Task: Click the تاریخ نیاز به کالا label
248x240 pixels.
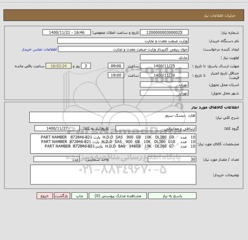Action: pyautogui.click(x=96, y=128)
